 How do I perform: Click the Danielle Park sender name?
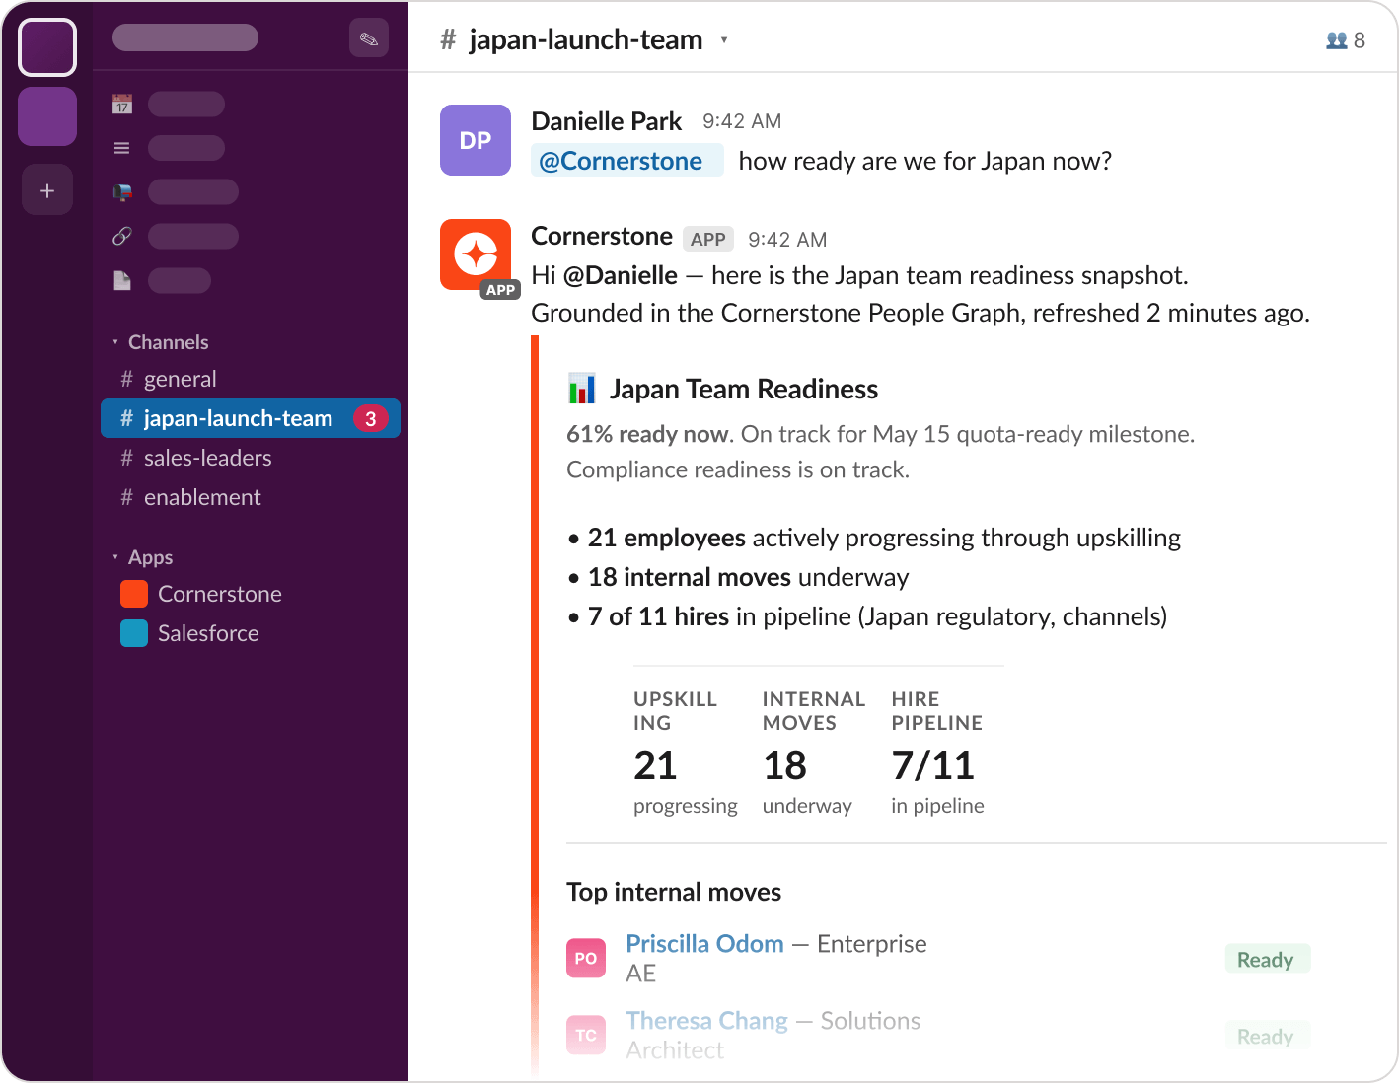tap(607, 121)
